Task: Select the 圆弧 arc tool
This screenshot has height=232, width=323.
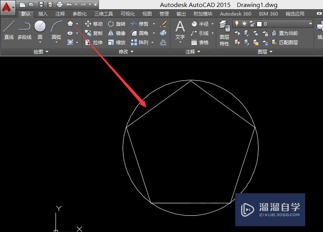Action: 56,30
